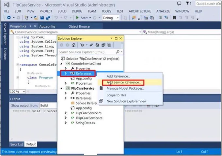Image resolution: width=222 pixels, height=156 pixels.
Task: Click the Collapse All icon in Solution Explorer
Action: click(103, 45)
